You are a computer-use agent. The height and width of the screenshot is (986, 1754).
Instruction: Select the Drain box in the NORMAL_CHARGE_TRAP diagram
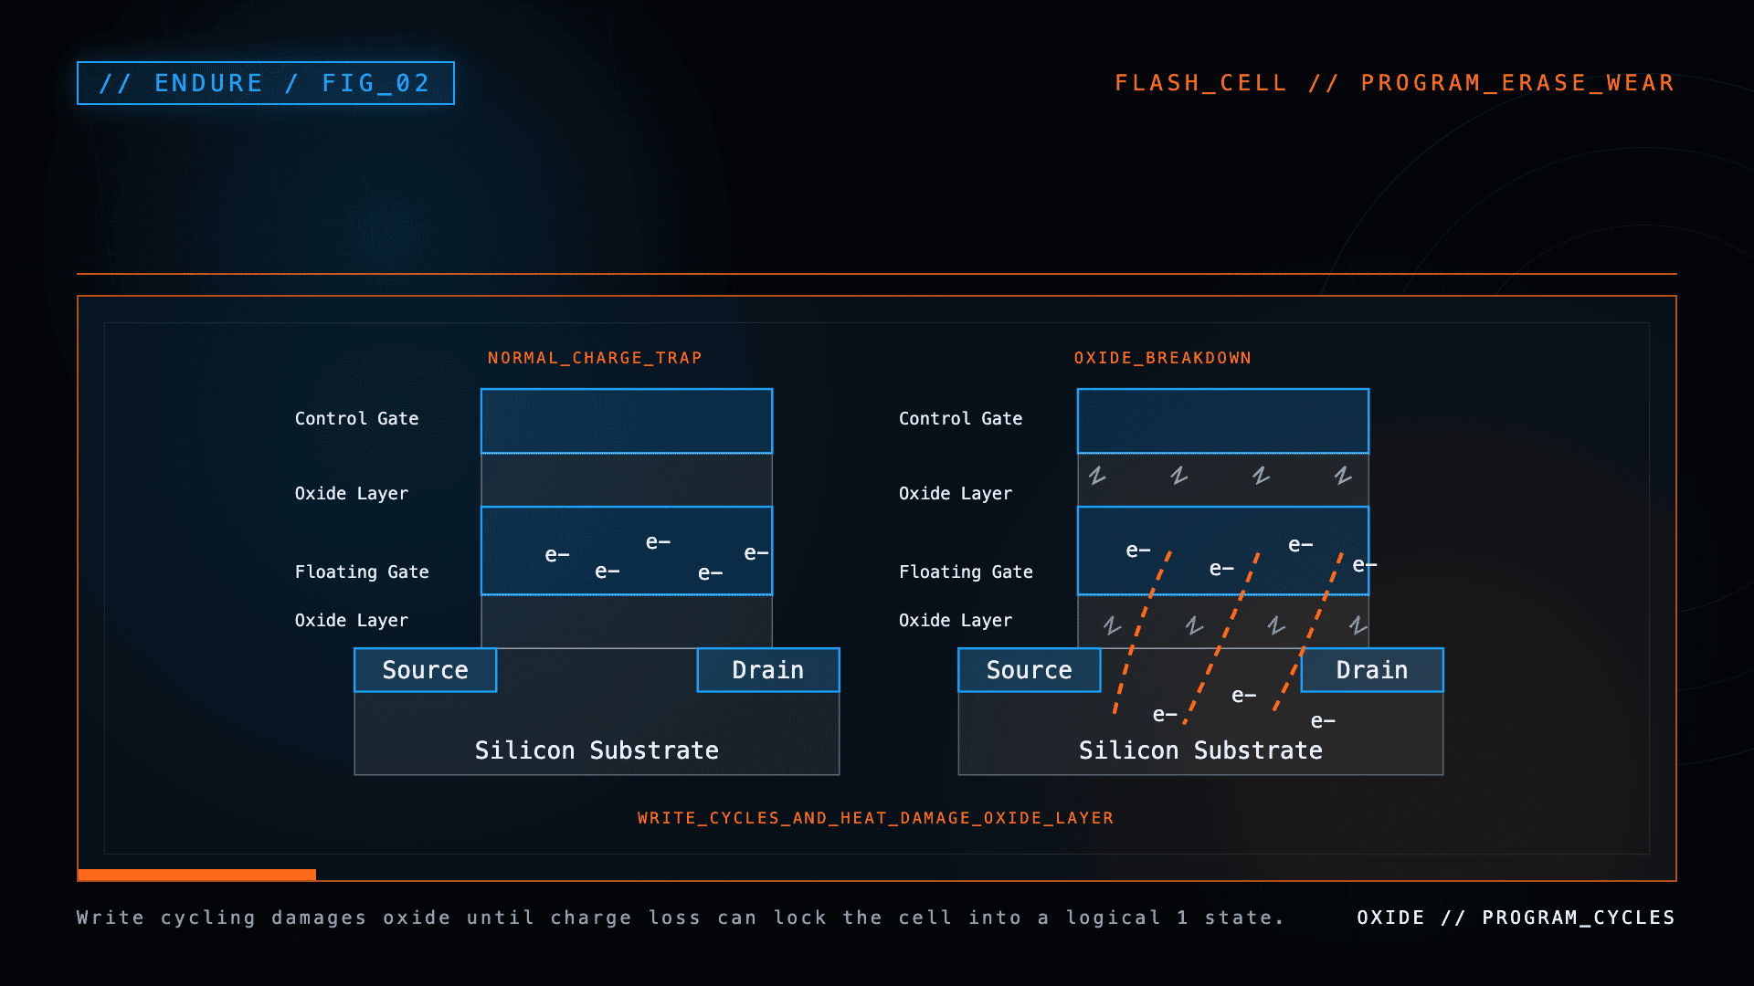coord(768,670)
